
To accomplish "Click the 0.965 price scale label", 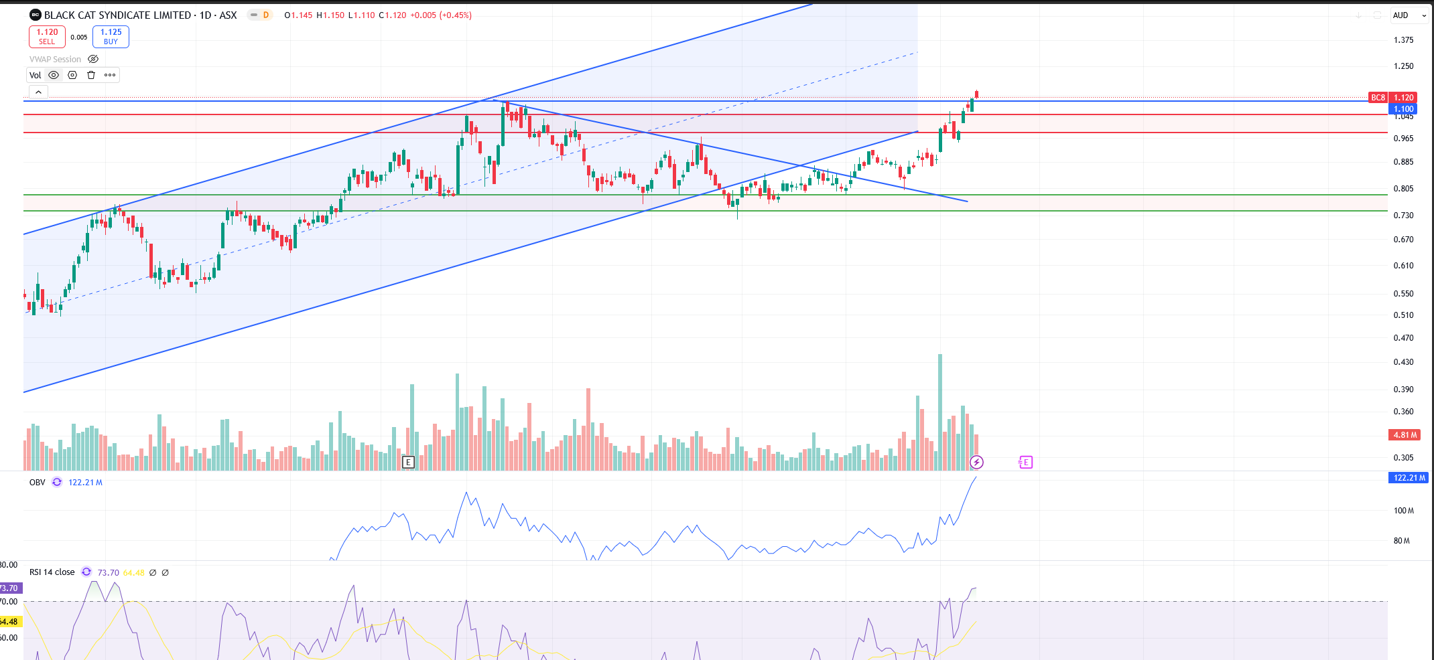I will (1403, 138).
